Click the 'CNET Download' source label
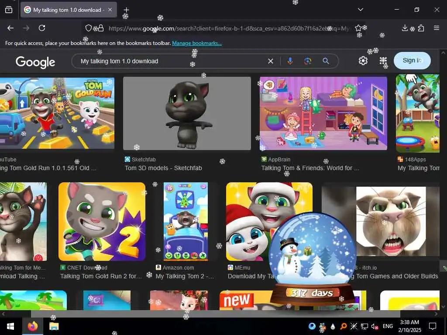Viewport: 447px width, 335px height. [87, 268]
